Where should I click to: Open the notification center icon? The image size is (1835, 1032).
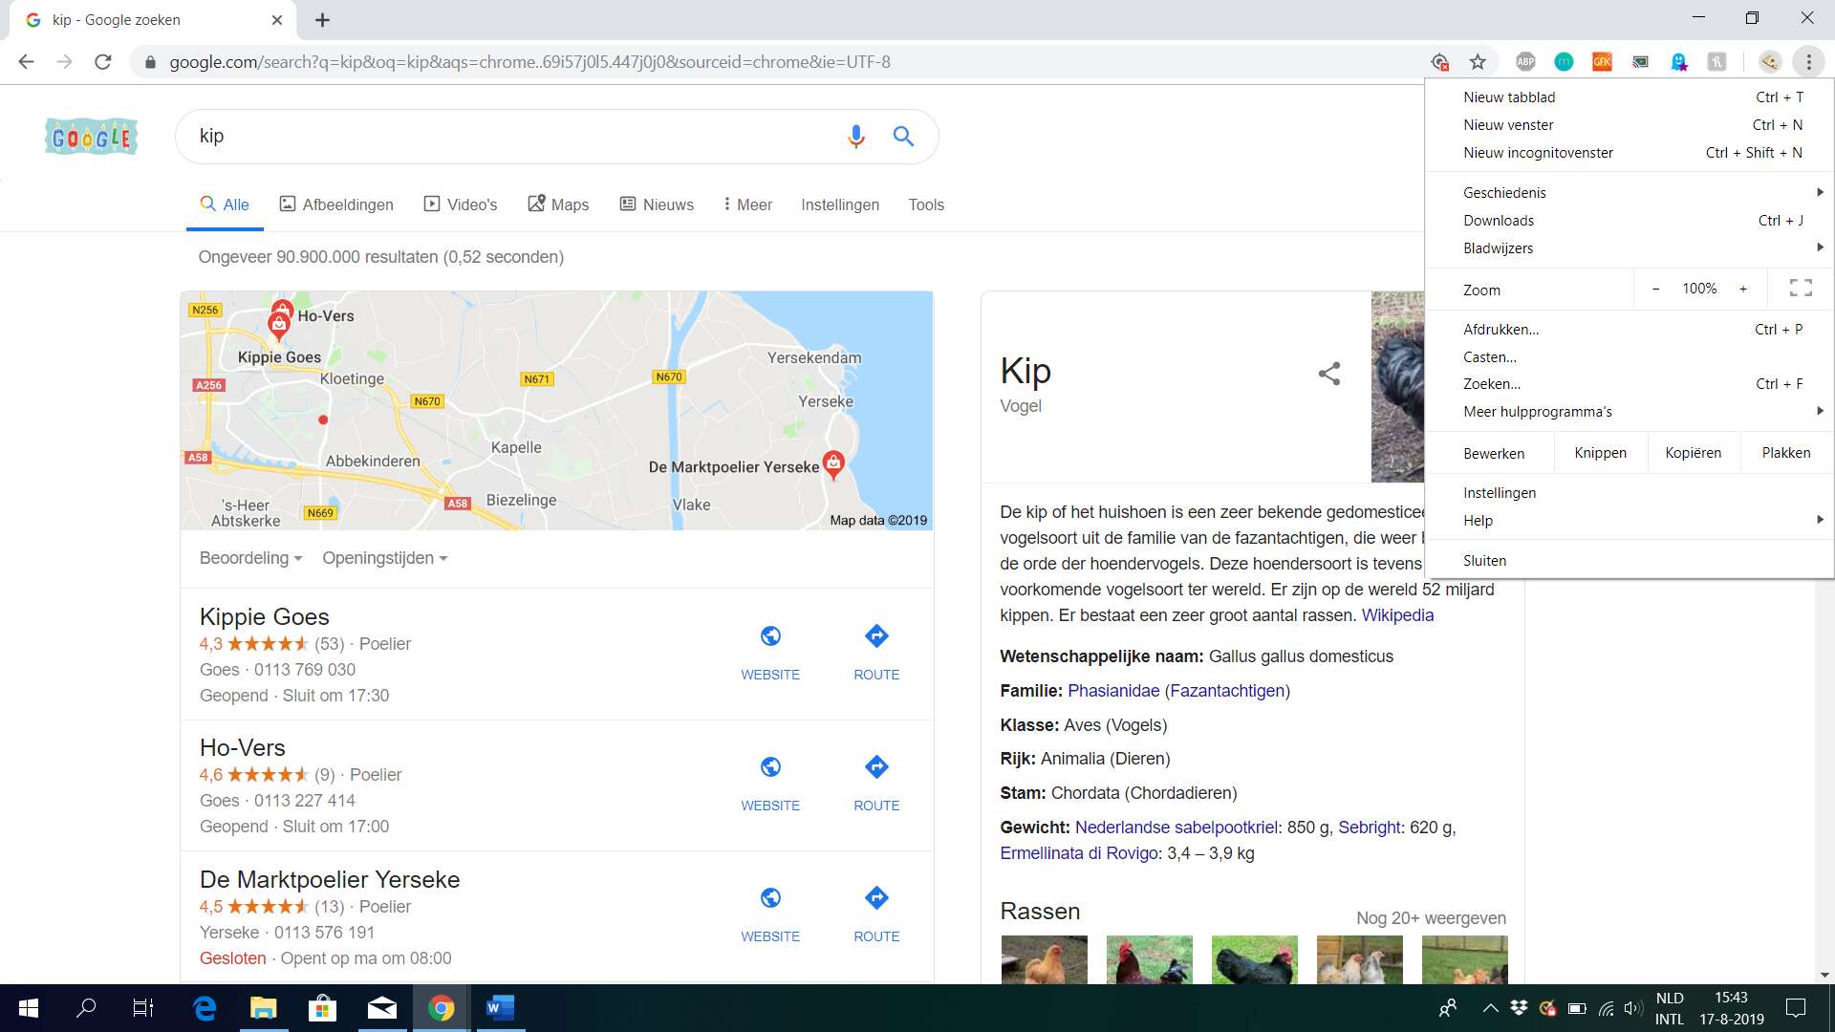point(1796,1008)
